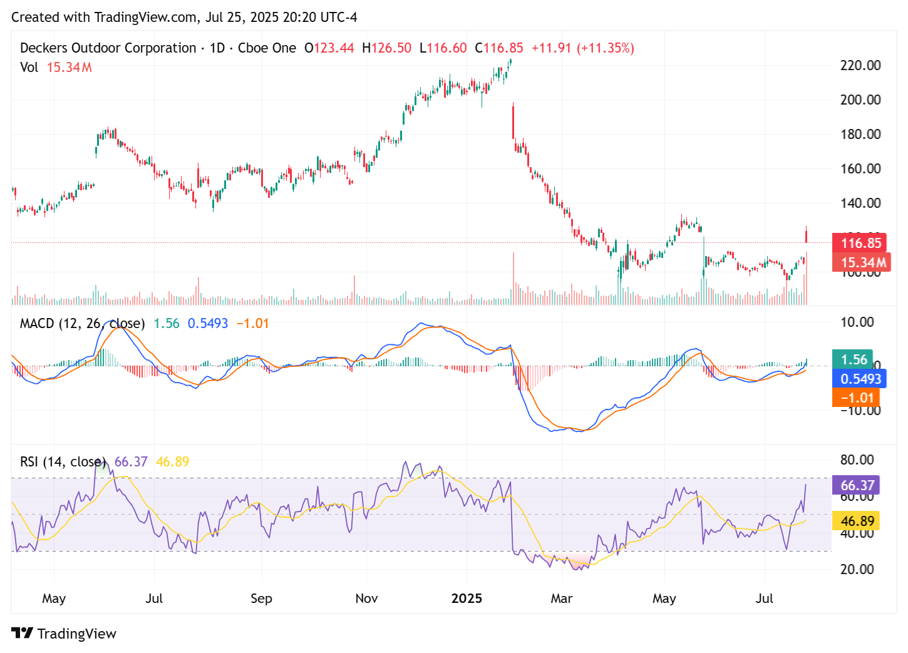Click the green 1.56 MACD histogram badge
Viewport: 908px width, 653px height.
[857, 359]
